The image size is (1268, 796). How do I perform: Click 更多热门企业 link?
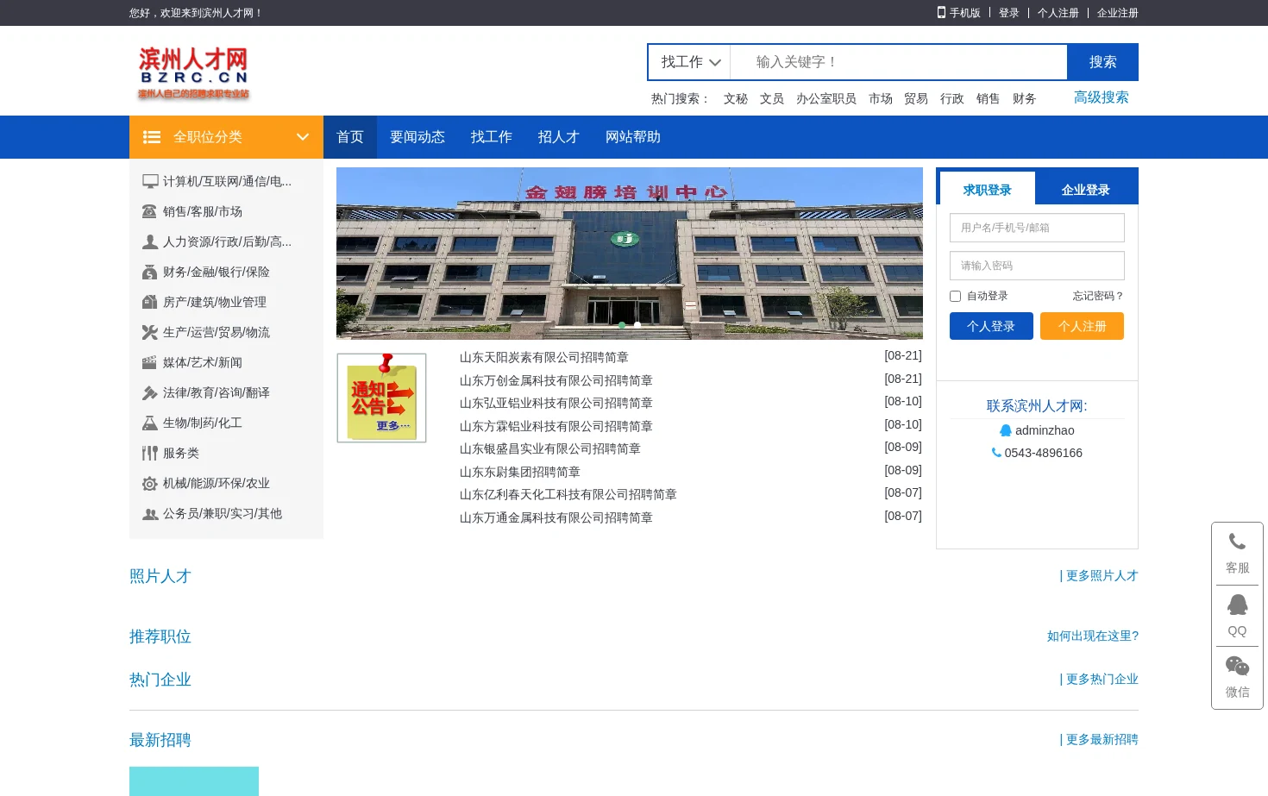(1099, 679)
